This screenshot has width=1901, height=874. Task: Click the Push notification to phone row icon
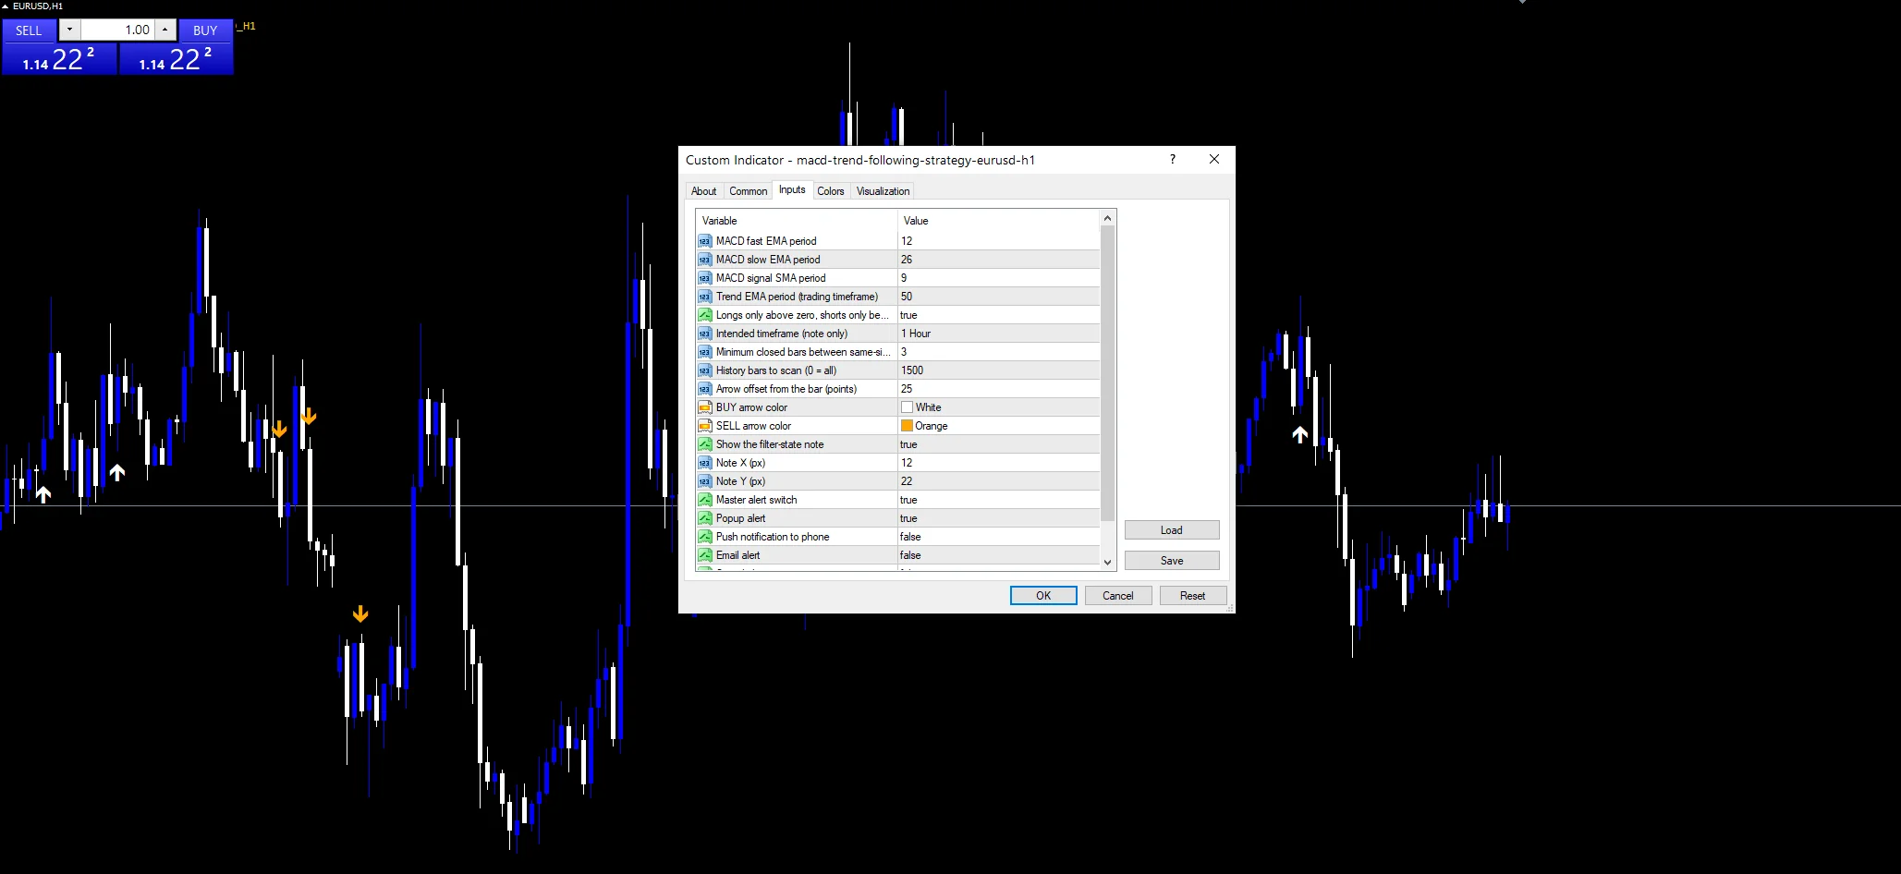705,537
